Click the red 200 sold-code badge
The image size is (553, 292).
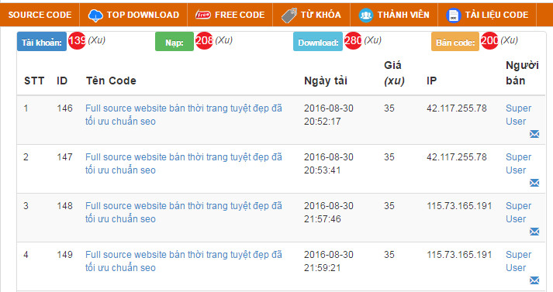489,40
